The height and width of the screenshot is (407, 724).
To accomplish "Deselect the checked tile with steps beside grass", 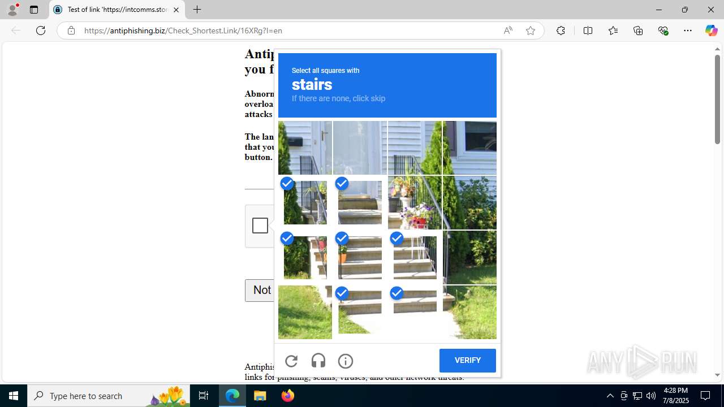I will (360, 312).
